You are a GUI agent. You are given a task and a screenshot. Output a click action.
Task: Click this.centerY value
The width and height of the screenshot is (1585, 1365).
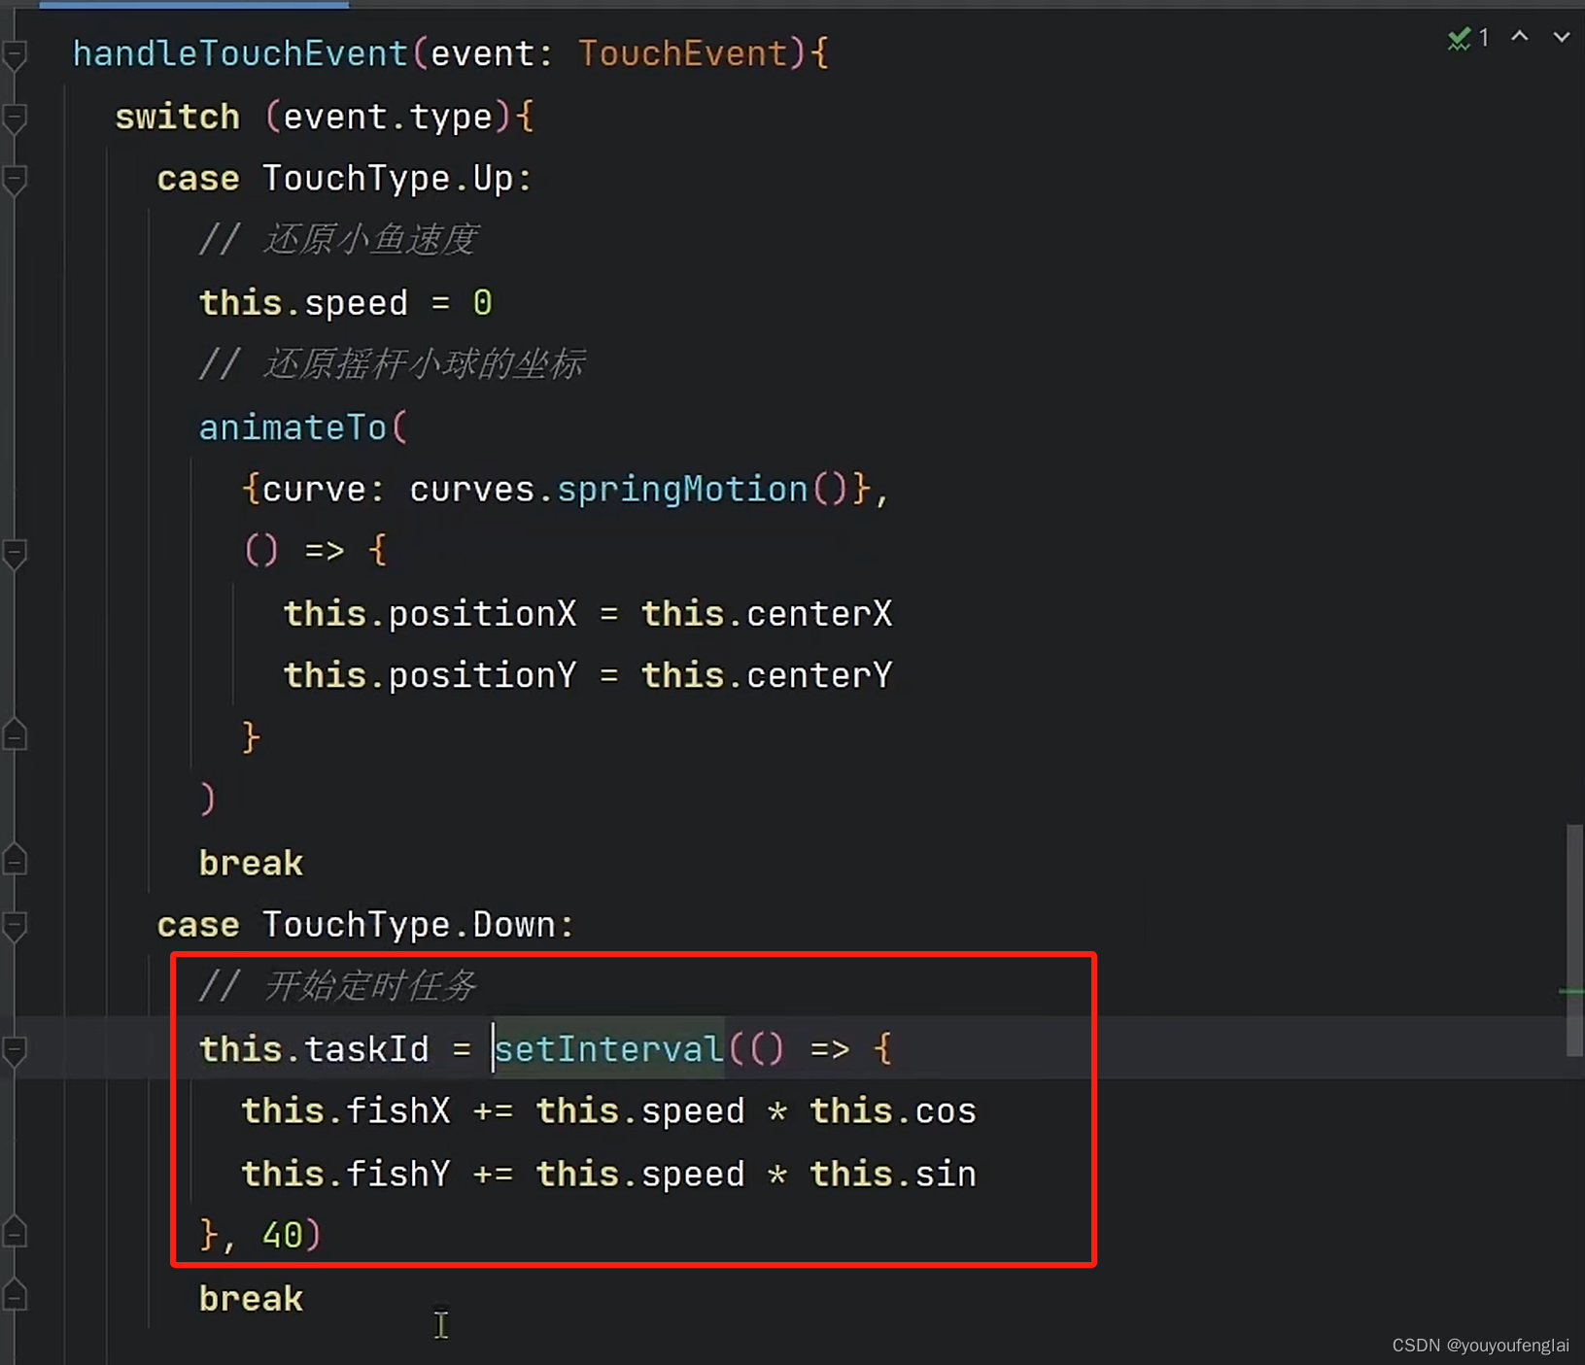pyautogui.click(x=767, y=675)
